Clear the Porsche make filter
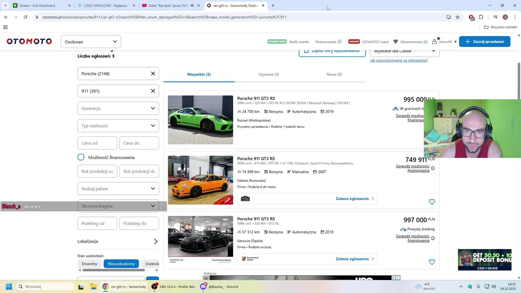The height and width of the screenshot is (293, 521). coord(153,74)
